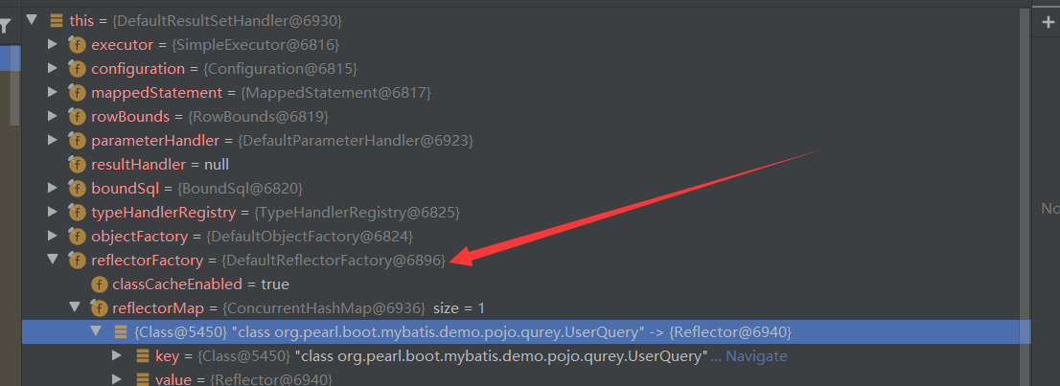Image resolution: width=1060 pixels, height=386 pixels.
Task: Expand the key entry node
Action: pos(117,355)
